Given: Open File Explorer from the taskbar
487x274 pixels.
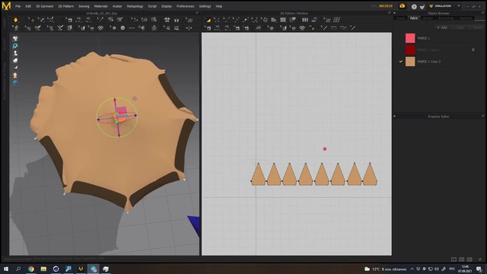Looking at the screenshot, I should pyautogui.click(x=43, y=269).
